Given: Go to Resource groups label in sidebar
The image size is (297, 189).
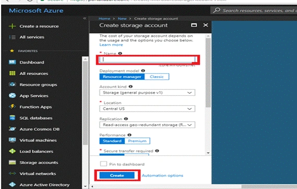Looking at the screenshot, I should 38,85.
